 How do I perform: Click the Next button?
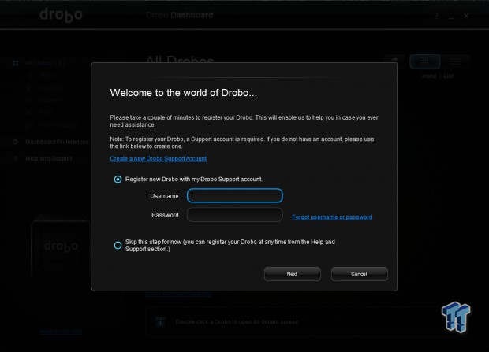point(292,274)
